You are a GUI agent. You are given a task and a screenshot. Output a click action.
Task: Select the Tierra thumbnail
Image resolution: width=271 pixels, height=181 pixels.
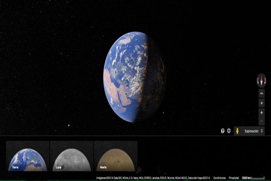pyautogui.click(x=28, y=156)
